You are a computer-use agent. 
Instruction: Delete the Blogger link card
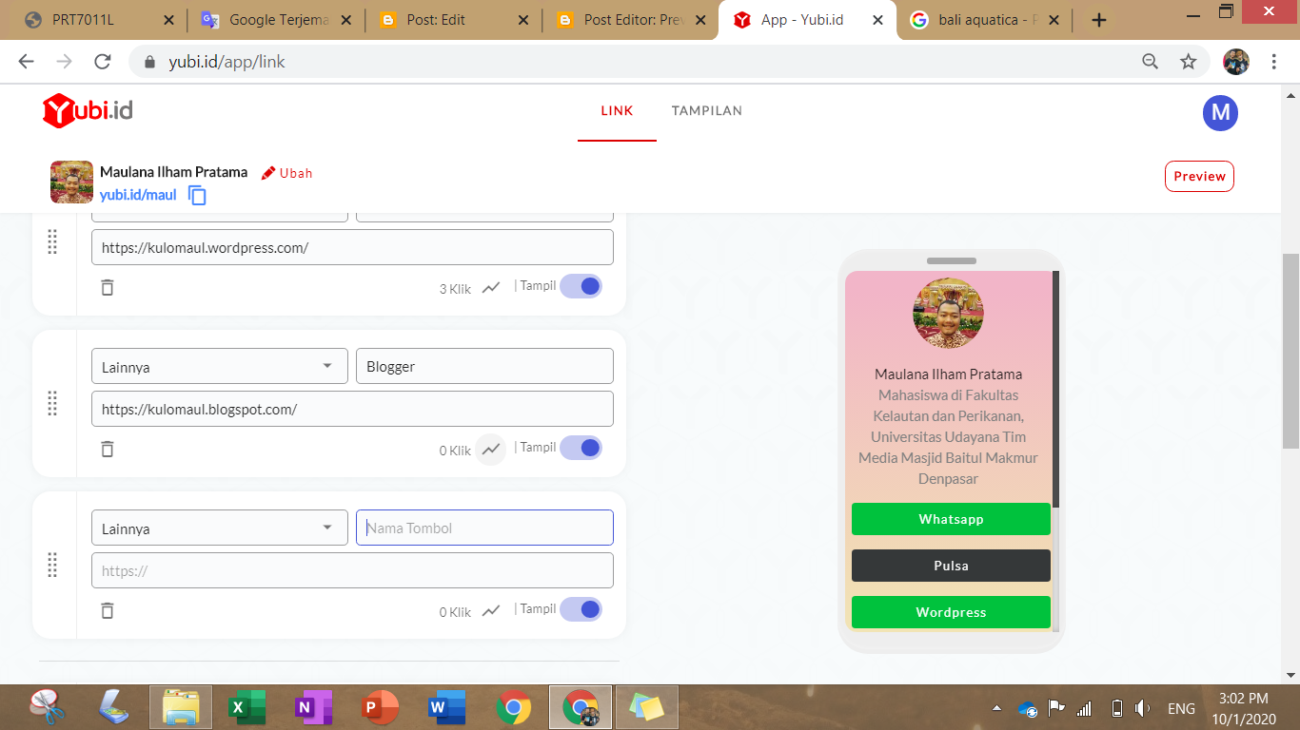click(x=108, y=449)
